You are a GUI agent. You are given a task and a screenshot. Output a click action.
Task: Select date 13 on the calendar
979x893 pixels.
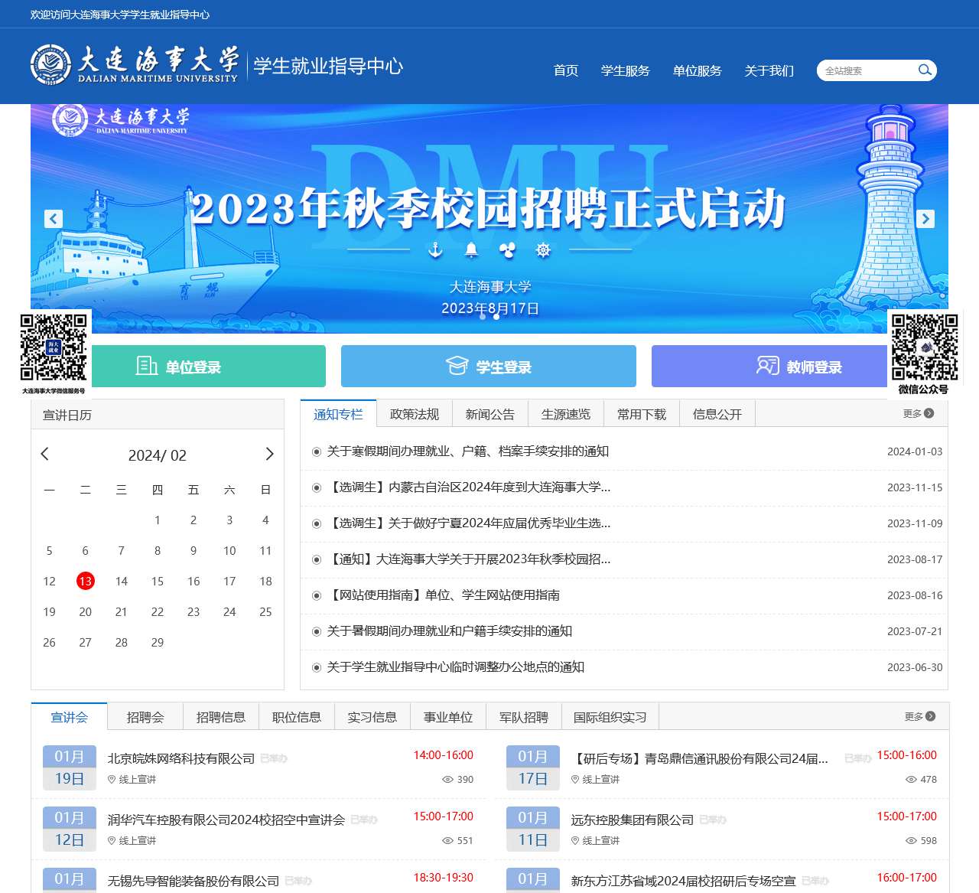tap(85, 581)
